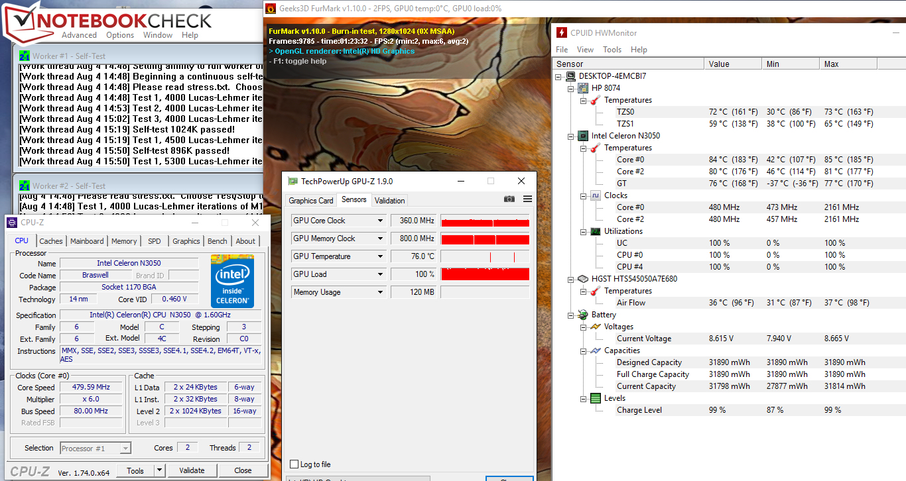The height and width of the screenshot is (481, 906).
Task: Click the Battery icon in HWMonitor
Action: 583,315
